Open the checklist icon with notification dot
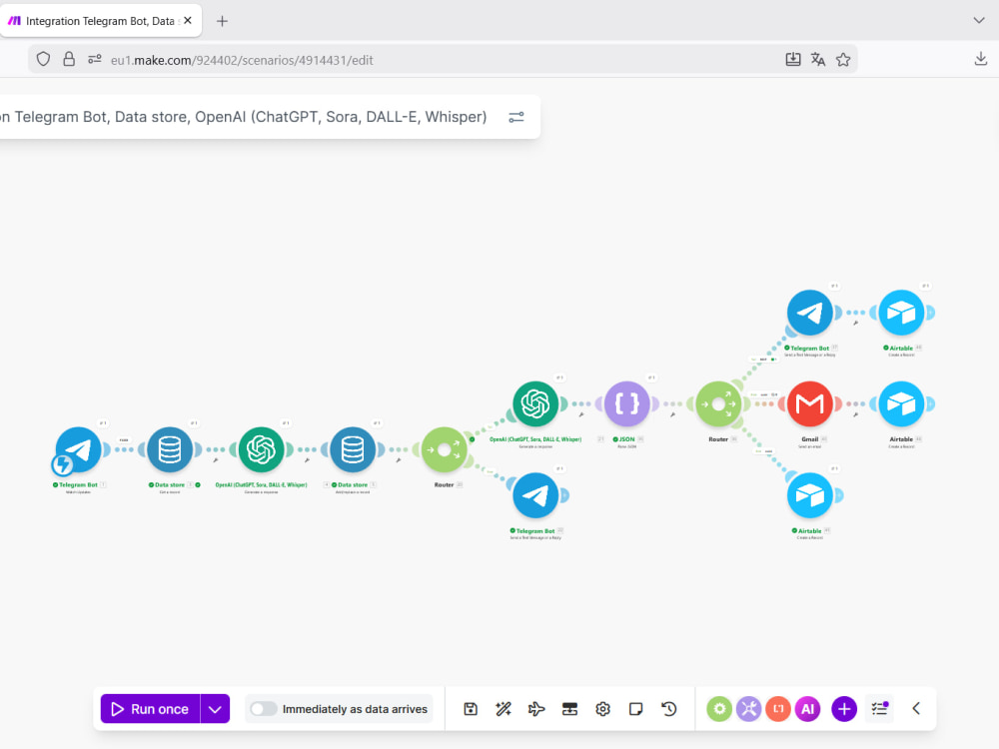 (x=880, y=709)
